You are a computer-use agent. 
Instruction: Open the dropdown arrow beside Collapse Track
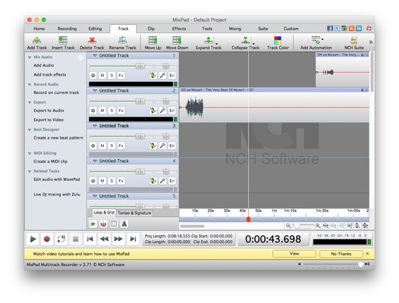pos(253,44)
